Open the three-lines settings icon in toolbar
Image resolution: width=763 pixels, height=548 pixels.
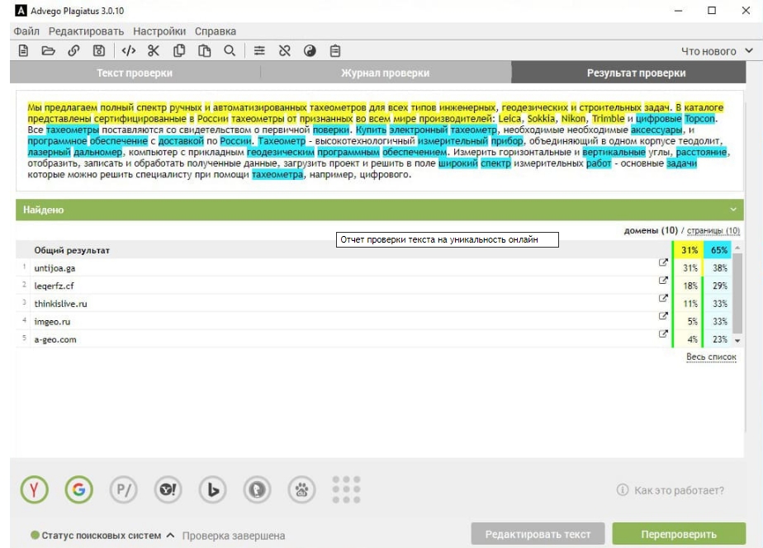[x=259, y=50]
